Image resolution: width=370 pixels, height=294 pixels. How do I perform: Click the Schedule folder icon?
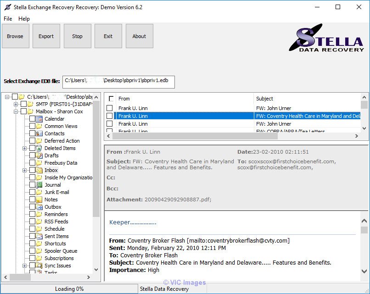(x=39, y=229)
